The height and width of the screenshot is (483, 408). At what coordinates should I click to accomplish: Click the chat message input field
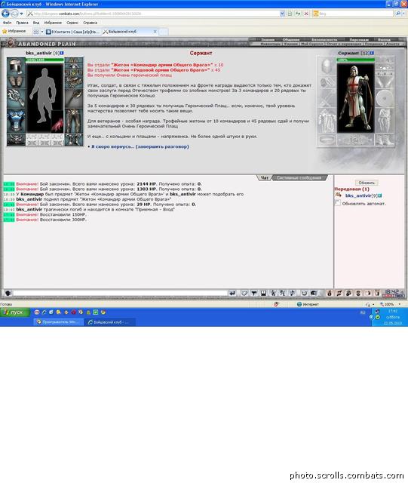coord(120,293)
